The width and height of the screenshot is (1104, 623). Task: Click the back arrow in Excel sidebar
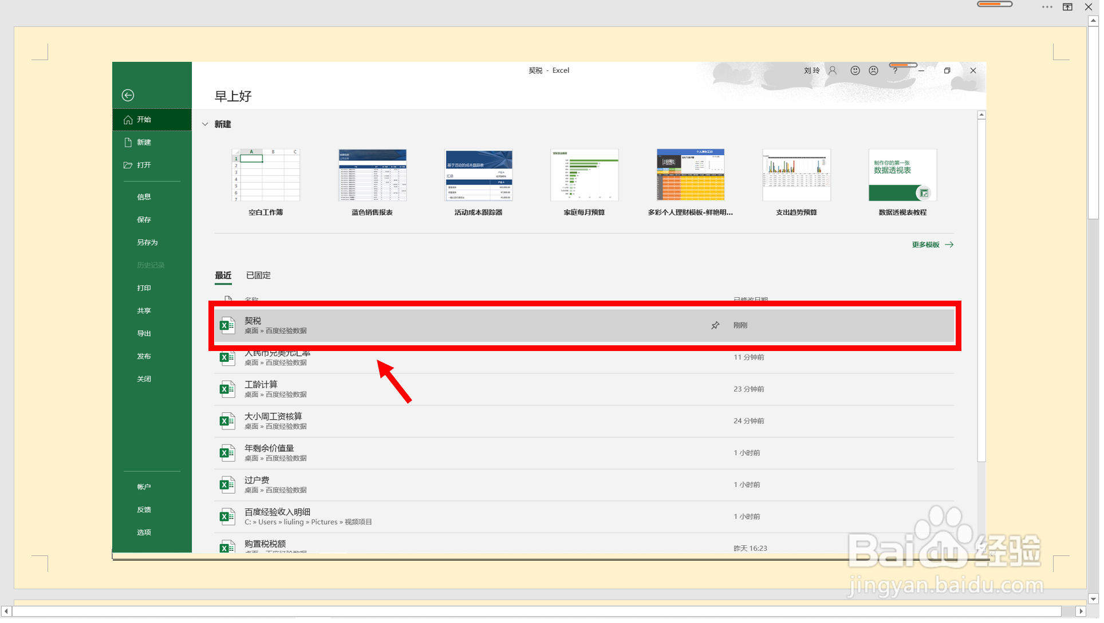pos(128,96)
